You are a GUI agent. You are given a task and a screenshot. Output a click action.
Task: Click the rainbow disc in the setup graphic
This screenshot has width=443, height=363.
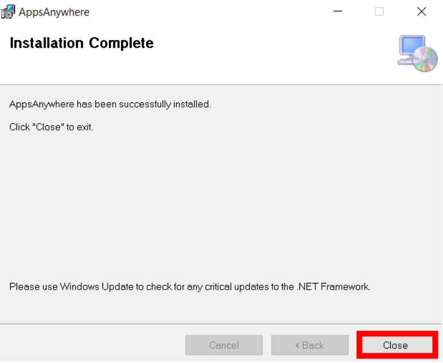425,59
